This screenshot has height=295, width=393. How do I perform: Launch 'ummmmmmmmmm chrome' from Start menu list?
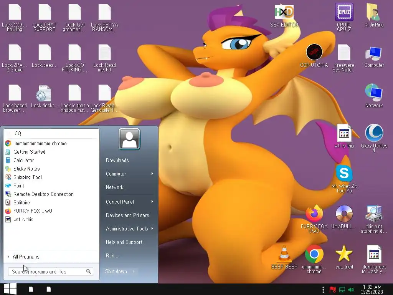pos(51,144)
